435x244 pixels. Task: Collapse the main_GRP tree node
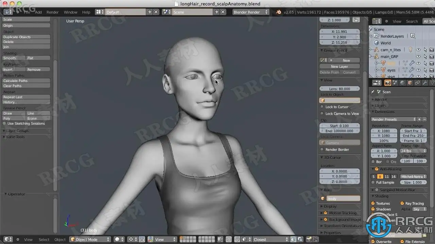[x=370, y=57]
